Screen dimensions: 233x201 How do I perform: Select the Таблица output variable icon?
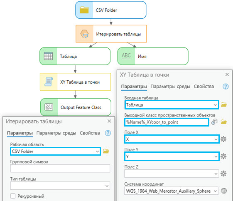[x=48, y=56]
